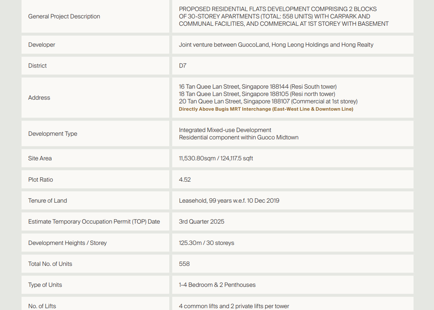The width and height of the screenshot is (434, 310).
Task: Select the 'Joint venture between GuocoLand' text
Action: point(224,45)
